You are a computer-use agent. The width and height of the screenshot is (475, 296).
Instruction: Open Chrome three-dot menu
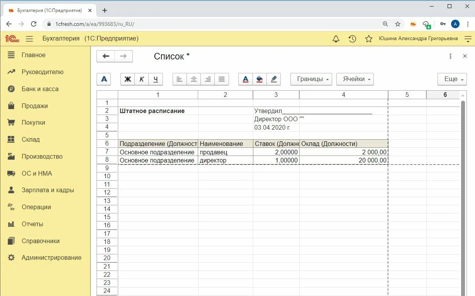point(468,24)
